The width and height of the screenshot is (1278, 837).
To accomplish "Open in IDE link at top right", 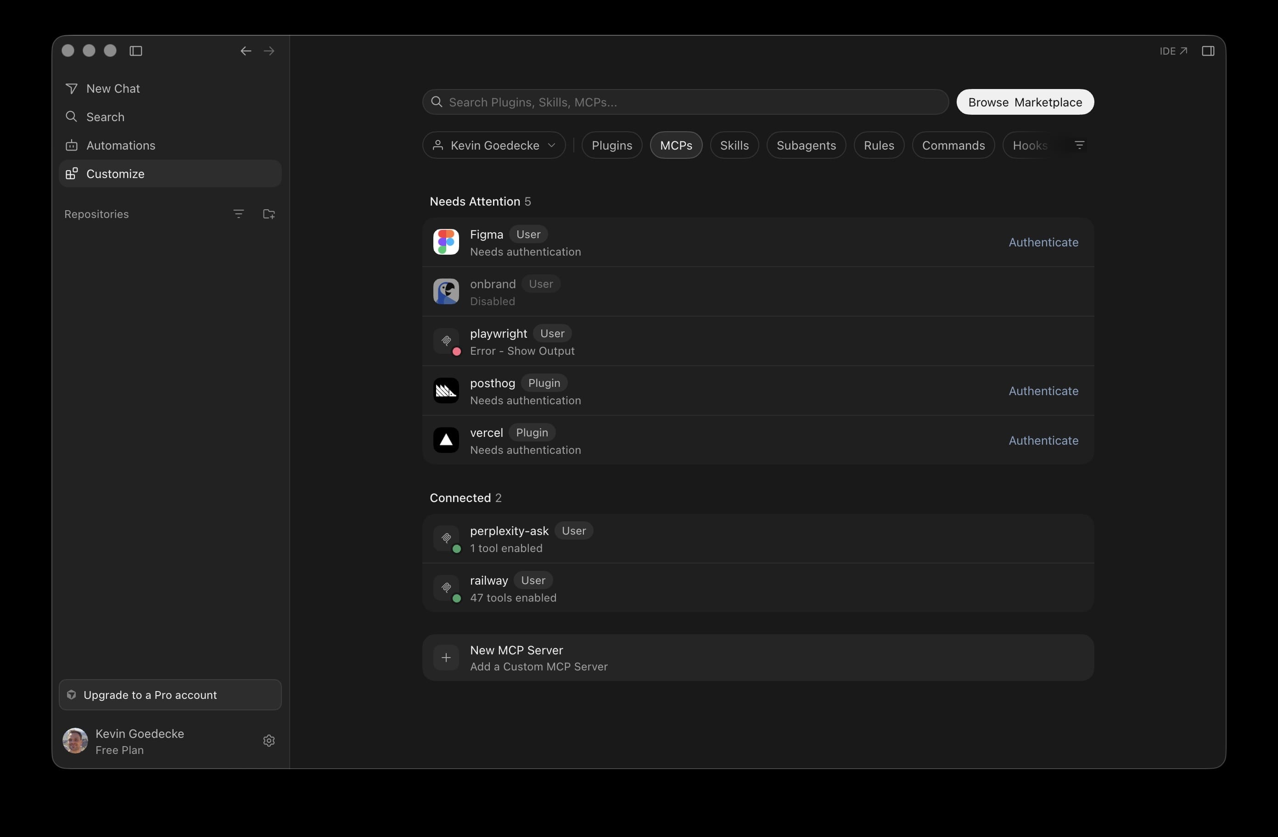I will click(1173, 50).
